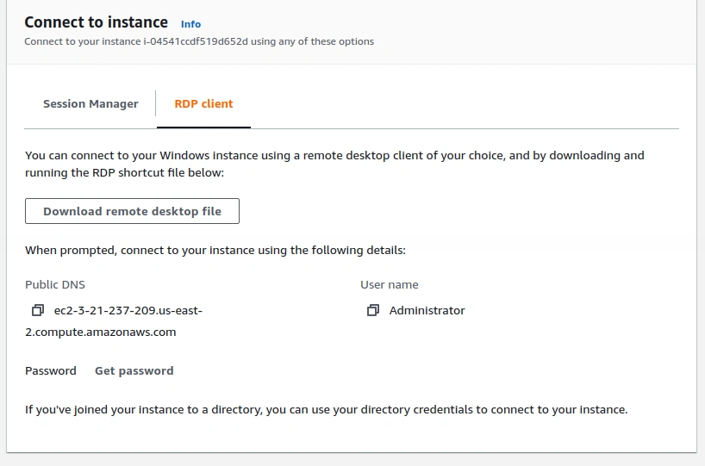Select the RDP client tab
The width and height of the screenshot is (705, 466).
(x=203, y=104)
